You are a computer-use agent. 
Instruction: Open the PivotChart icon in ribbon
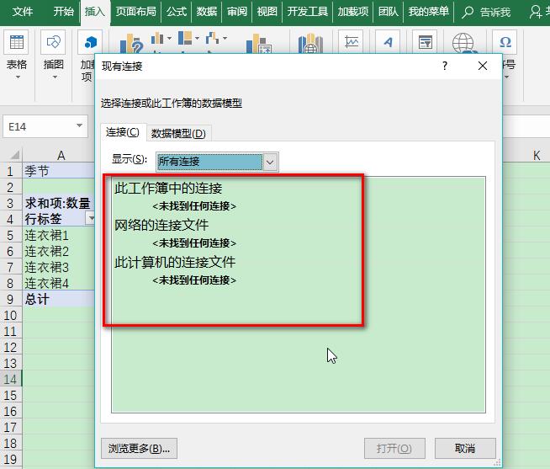(258, 44)
